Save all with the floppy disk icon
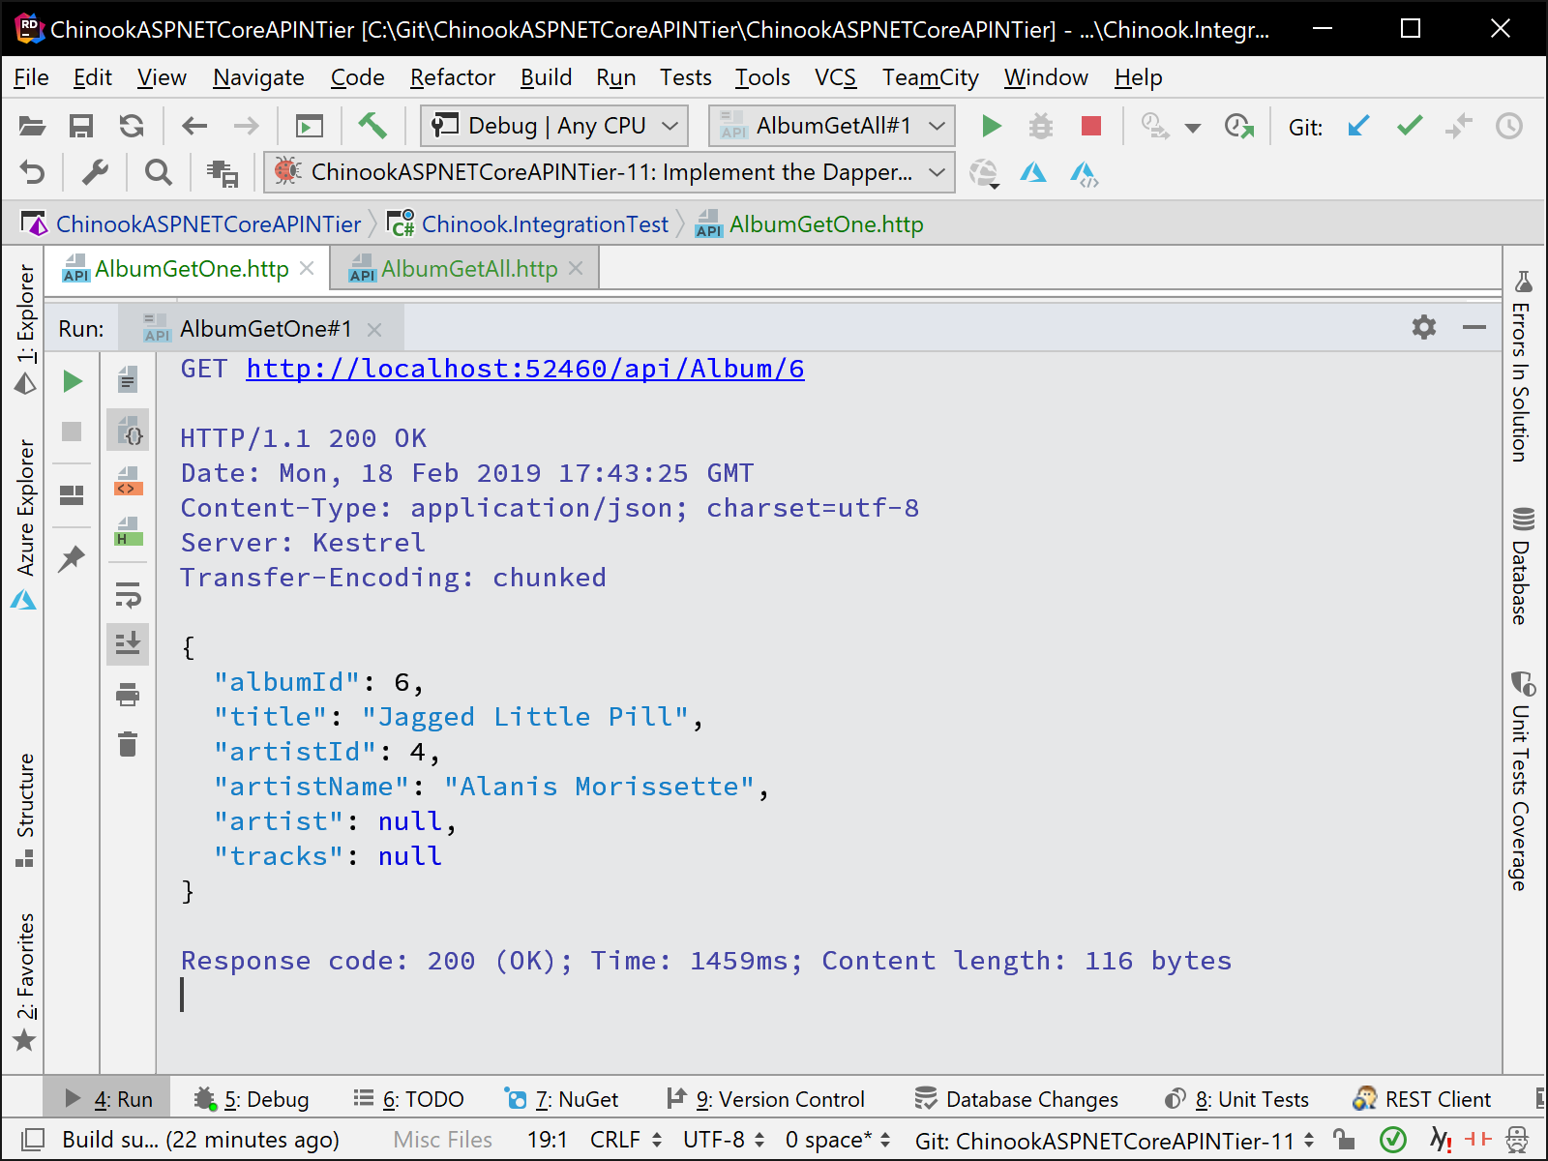Image resolution: width=1548 pixels, height=1161 pixels. click(81, 126)
